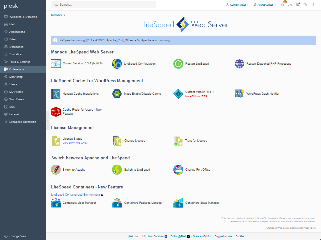321x240 pixels.
Task: Open the All webspaces dropdown
Action: [x=265, y=5]
